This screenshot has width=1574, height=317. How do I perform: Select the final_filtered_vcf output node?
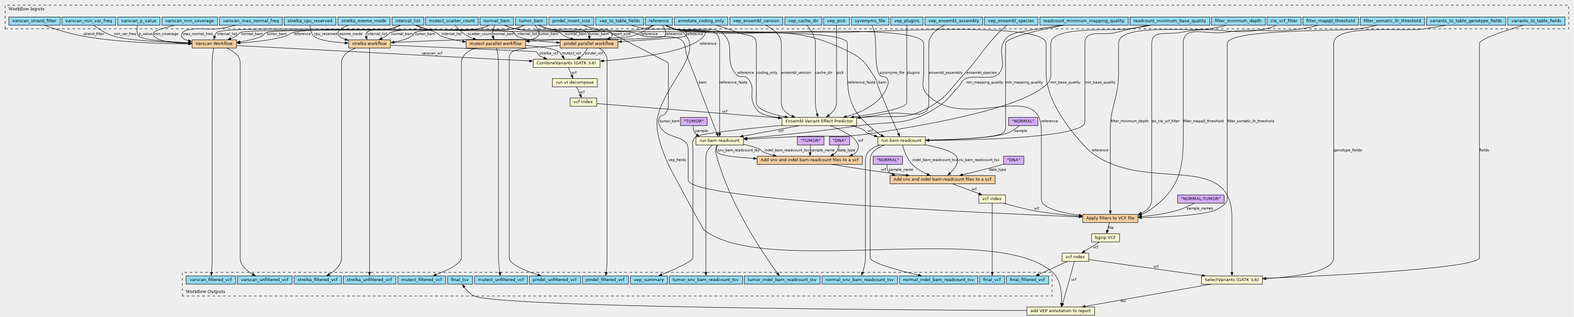point(1028,280)
